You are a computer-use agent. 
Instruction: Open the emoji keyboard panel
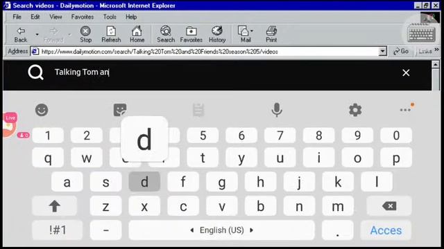42,110
